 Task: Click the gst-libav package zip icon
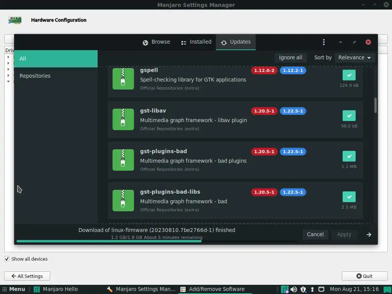click(x=123, y=119)
